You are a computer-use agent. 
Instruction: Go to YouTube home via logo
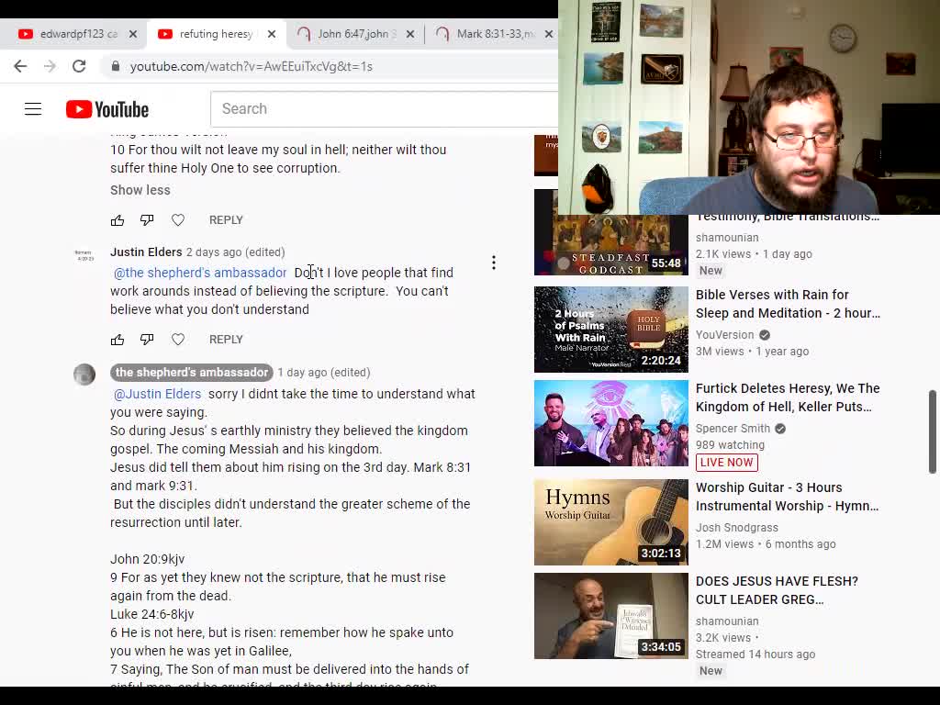[x=107, y=109]
